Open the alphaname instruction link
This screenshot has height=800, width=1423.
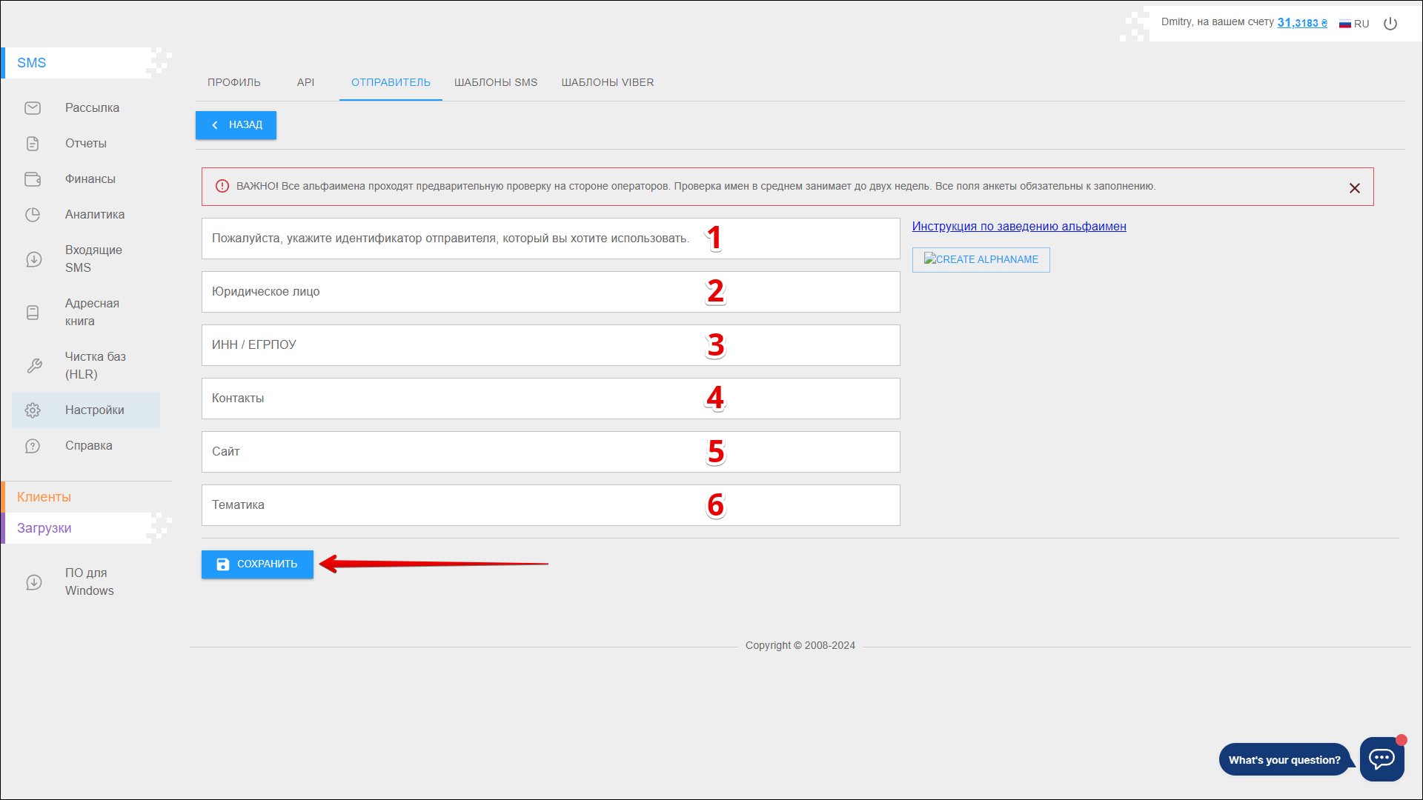point(1018,227)
